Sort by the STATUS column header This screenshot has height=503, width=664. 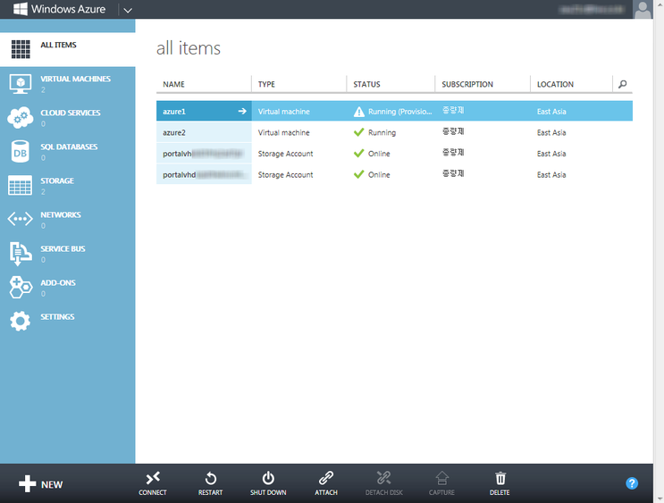click(366, 84)
